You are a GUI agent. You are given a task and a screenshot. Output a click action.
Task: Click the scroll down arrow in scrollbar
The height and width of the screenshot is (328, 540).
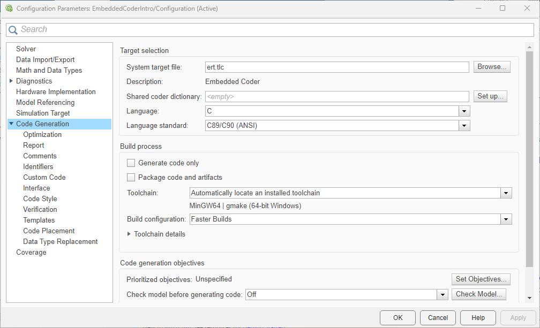(529, 298)
